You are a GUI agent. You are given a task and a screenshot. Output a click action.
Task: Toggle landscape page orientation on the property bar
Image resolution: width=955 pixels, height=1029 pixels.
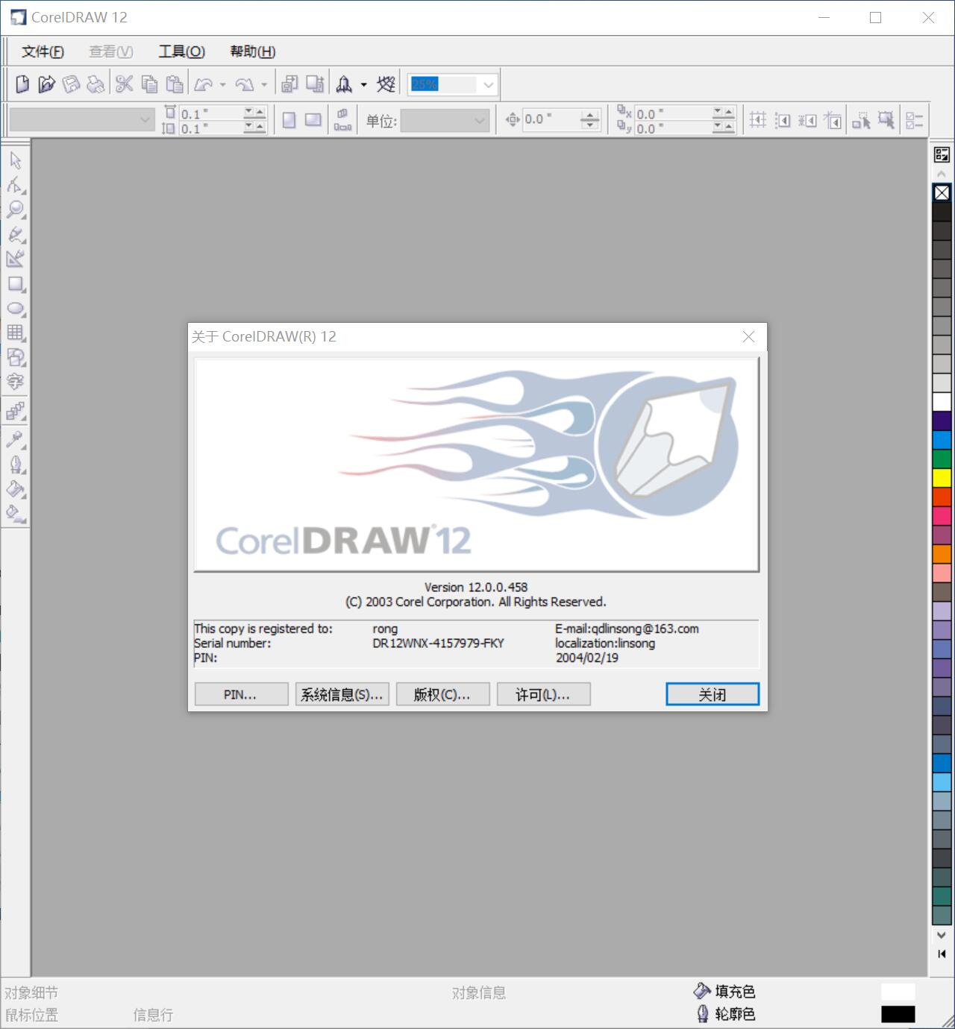pyautogui.click(x=312, y=119)
